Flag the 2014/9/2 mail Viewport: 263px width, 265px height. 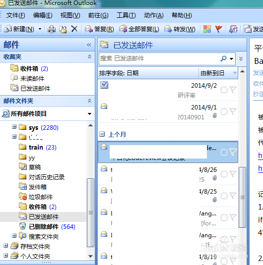(233, 89)
